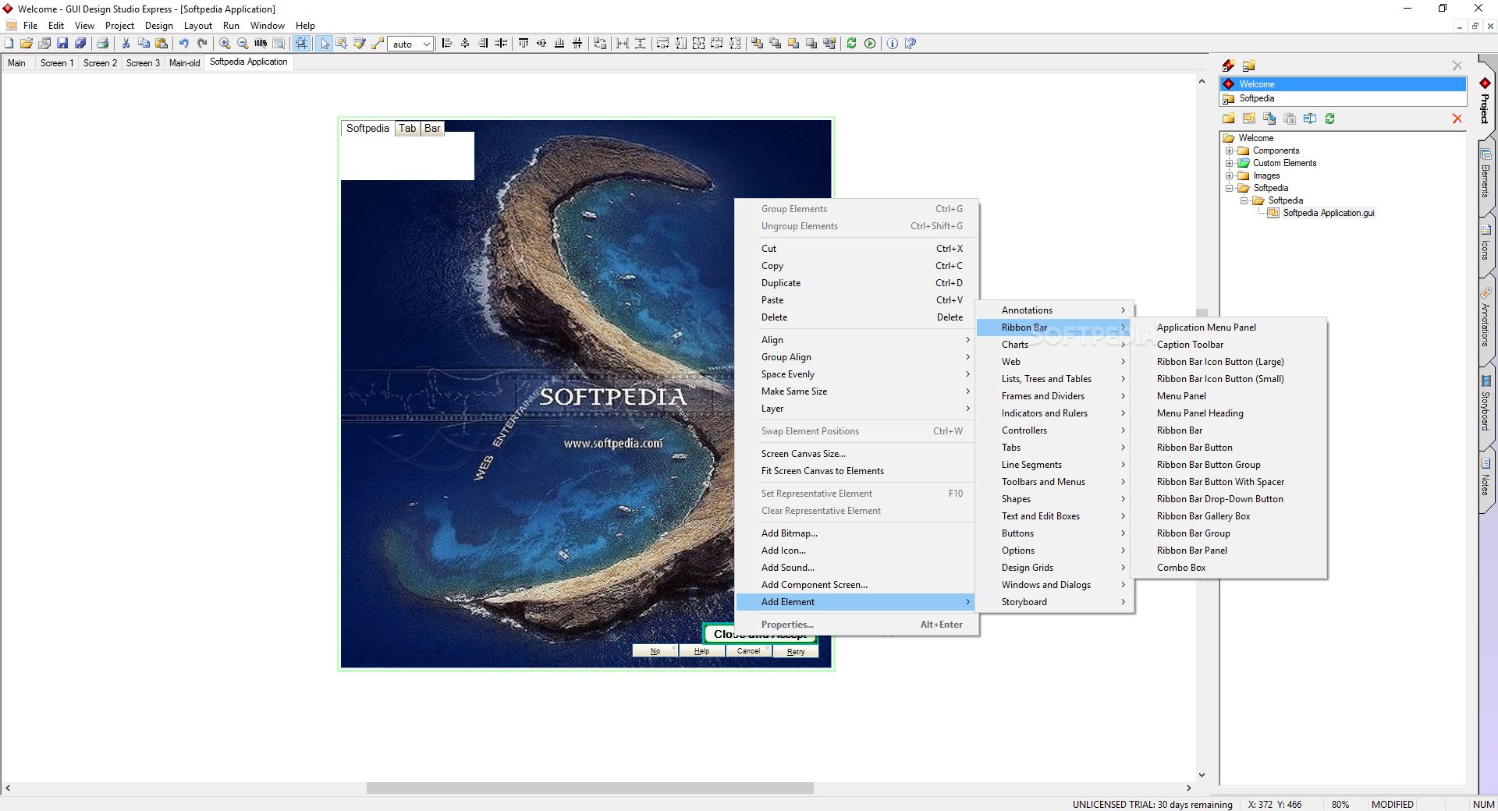Open the Storyboard element submenu
Screen dimensions: 1498x811
point(1055,602)
